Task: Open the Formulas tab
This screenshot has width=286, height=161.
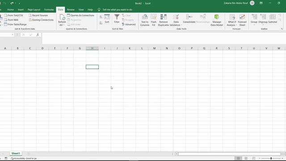Action: click(49, 9)
